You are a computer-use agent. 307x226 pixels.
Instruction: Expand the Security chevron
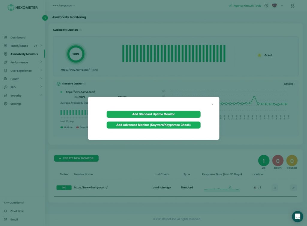coord(41,95)
